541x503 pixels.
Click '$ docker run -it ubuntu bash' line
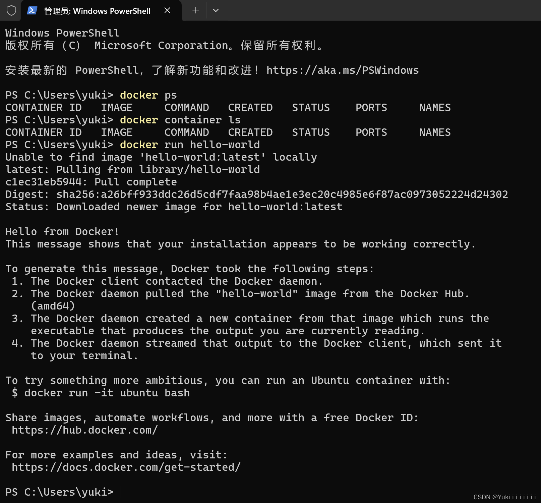(101, 393)
